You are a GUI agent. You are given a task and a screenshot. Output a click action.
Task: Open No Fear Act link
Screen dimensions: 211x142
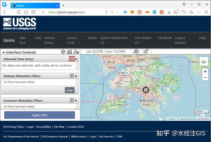[106, 136]
